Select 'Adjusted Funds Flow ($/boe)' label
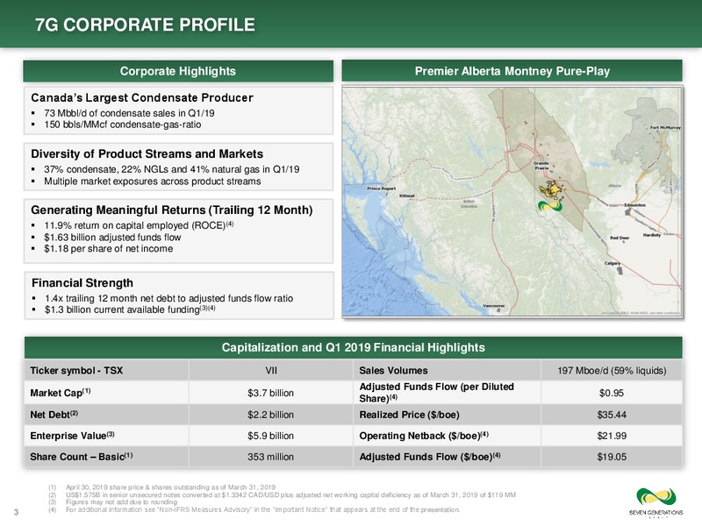 [430, 457]
